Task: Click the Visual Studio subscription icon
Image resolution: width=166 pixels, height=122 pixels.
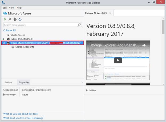Action: point(8,43)
